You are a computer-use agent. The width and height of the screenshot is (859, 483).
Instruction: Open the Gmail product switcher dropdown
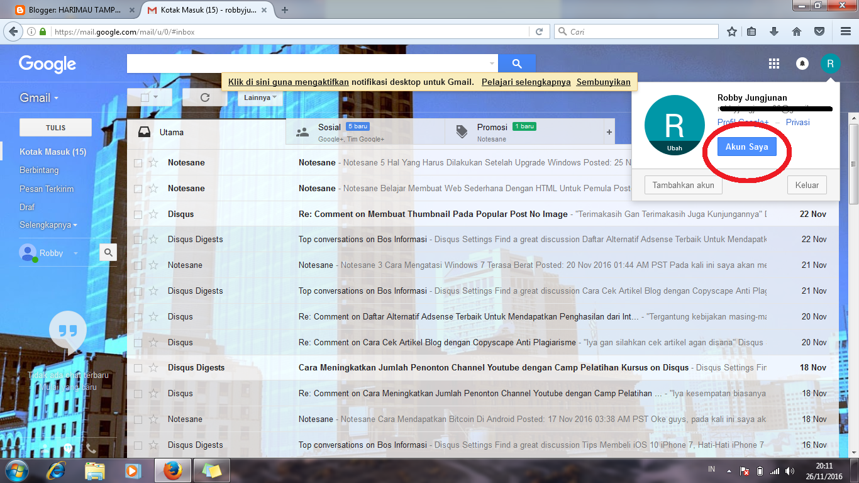point(39,97)
